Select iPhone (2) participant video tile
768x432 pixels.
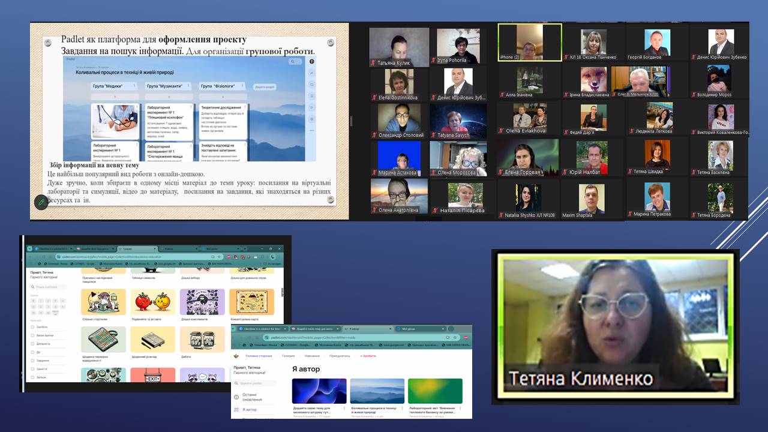tap(530, 42)
